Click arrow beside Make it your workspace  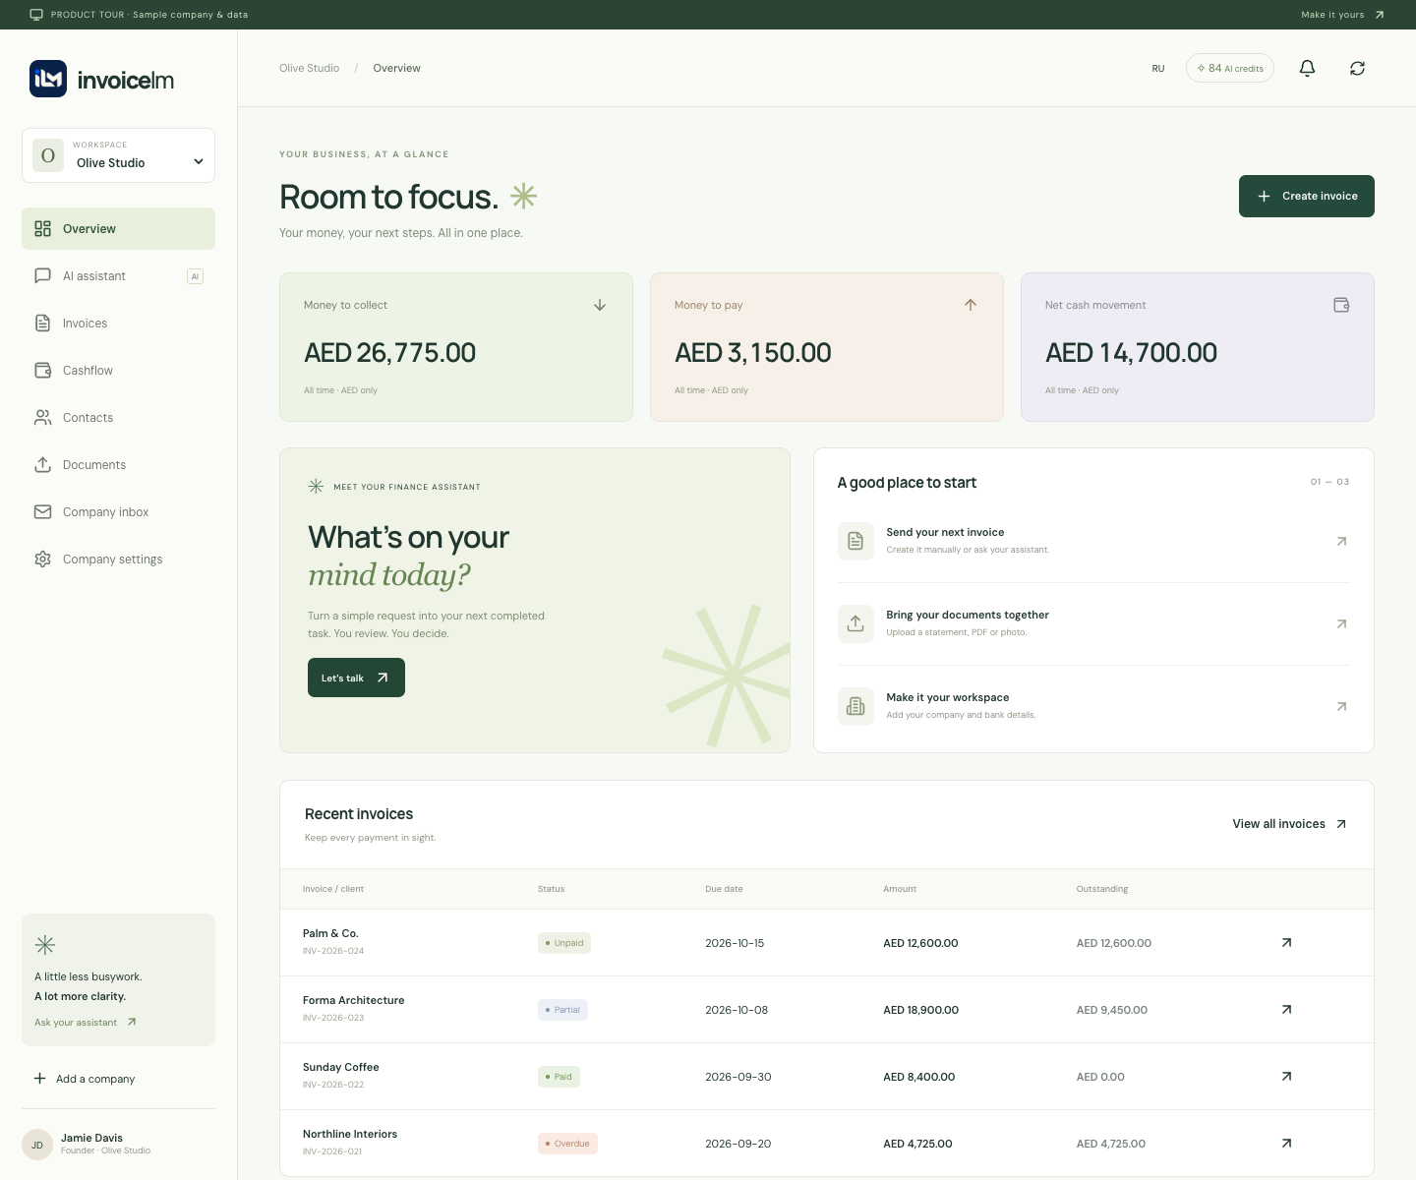1341,707
